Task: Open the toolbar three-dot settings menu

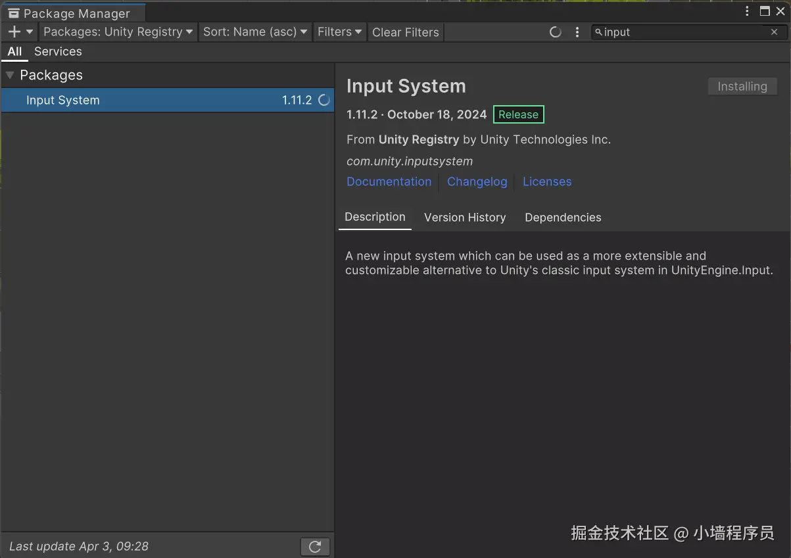Action: point(577,32)
